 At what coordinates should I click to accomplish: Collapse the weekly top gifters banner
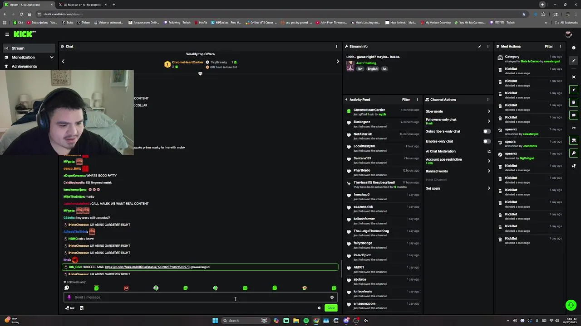(200, 74)
